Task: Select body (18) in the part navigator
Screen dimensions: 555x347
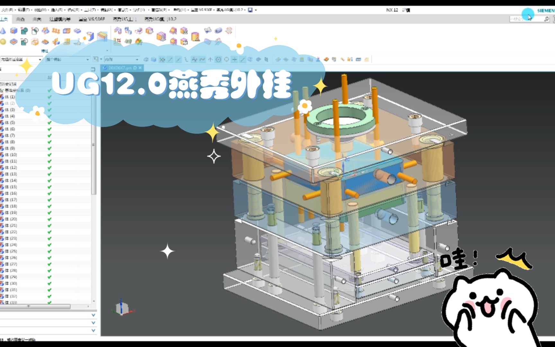Action: coord(11,206)
